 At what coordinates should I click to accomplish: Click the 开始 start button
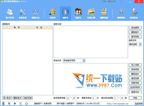(x=135, y=98)
